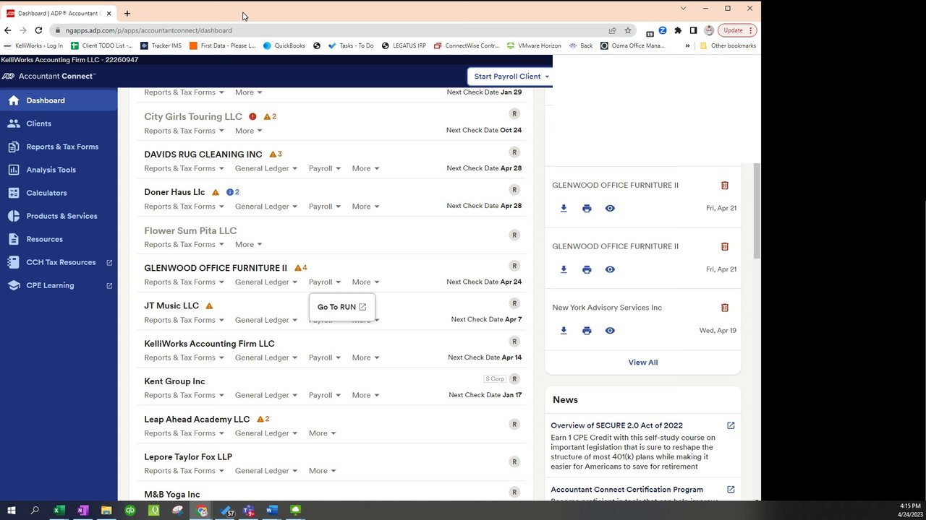
Task: Preview first GLENWOOD OFFICE FURNITURE II report
Action: 610,209
